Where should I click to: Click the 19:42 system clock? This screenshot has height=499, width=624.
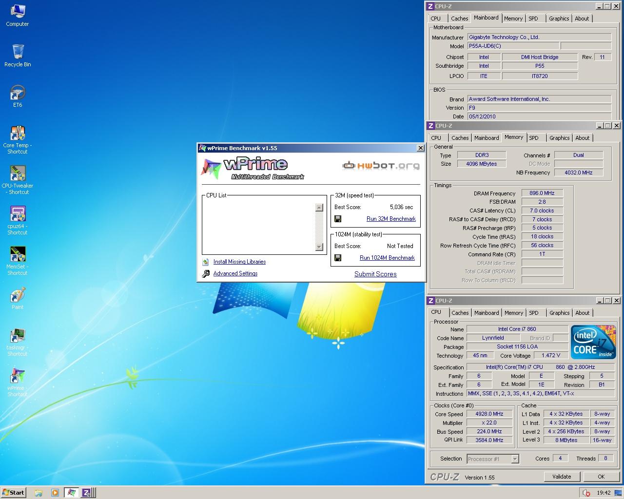604,493
